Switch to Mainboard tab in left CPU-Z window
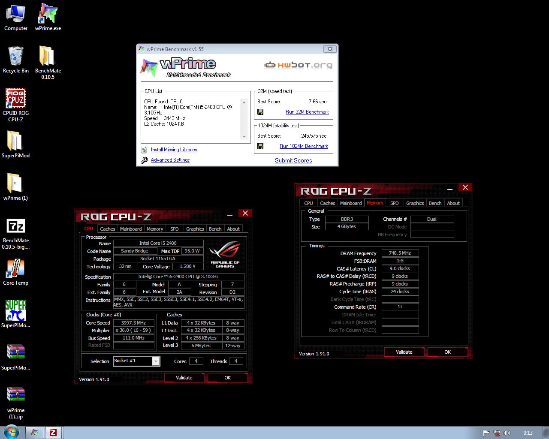Image resolution: width=549 pixels, height=439 pixels. pos(131,229)
